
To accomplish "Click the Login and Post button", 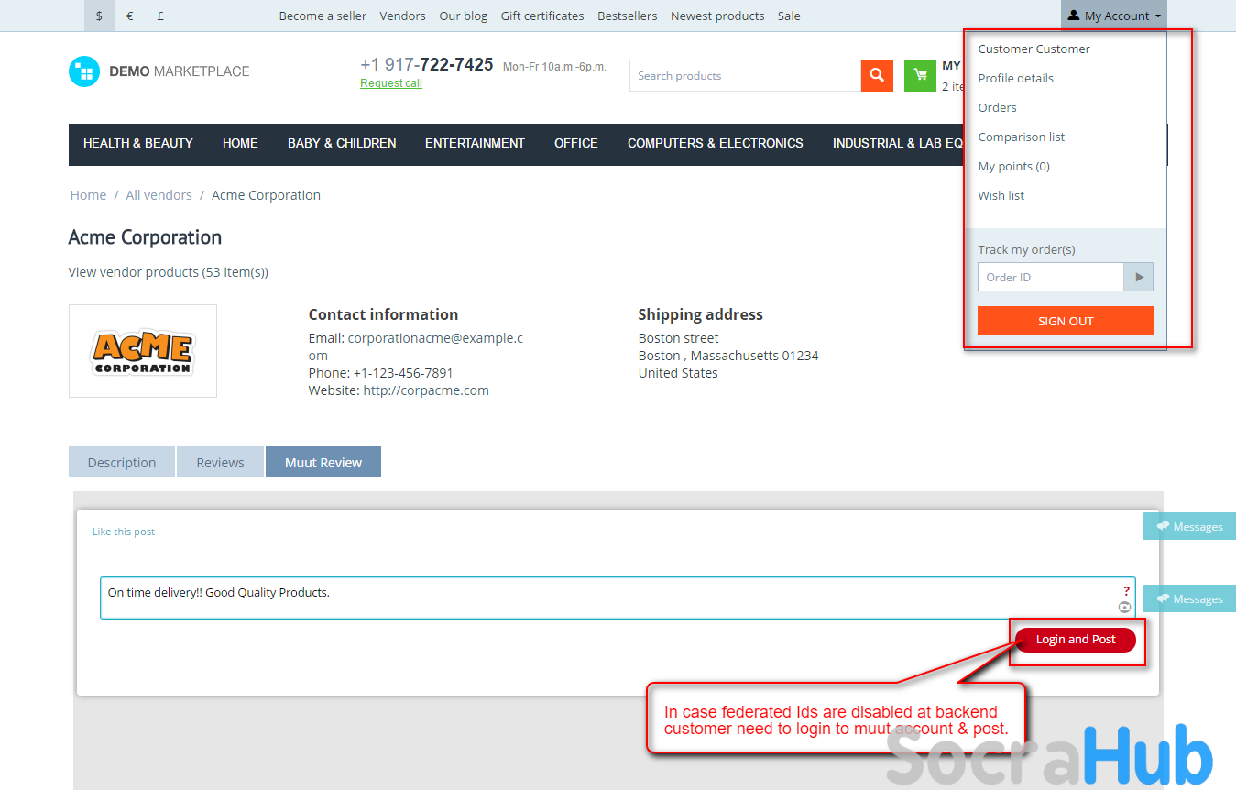I will pos(1076,640).
